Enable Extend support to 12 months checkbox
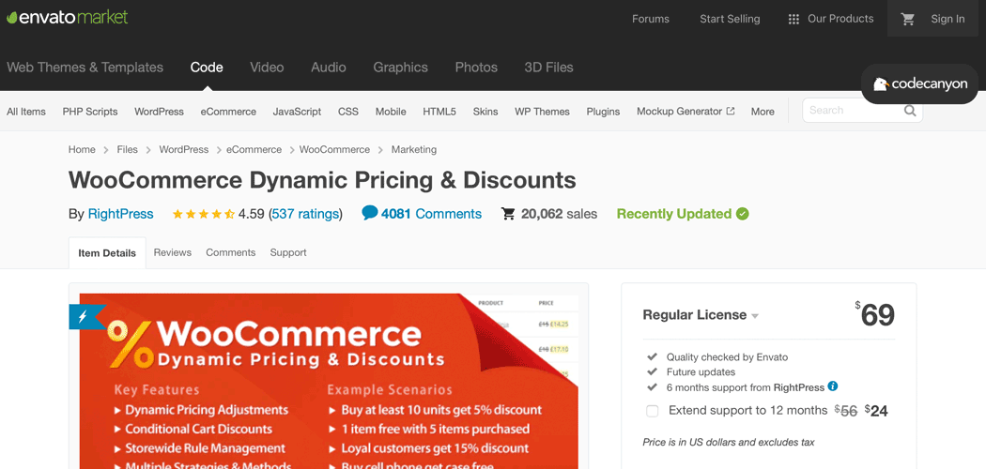Image resolution: width=986 pixels, height=469 pixels. coord(652,411)
